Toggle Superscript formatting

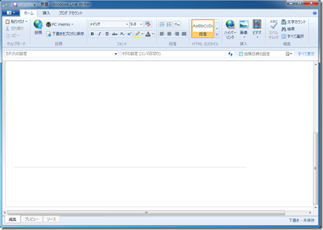(129, 34)
